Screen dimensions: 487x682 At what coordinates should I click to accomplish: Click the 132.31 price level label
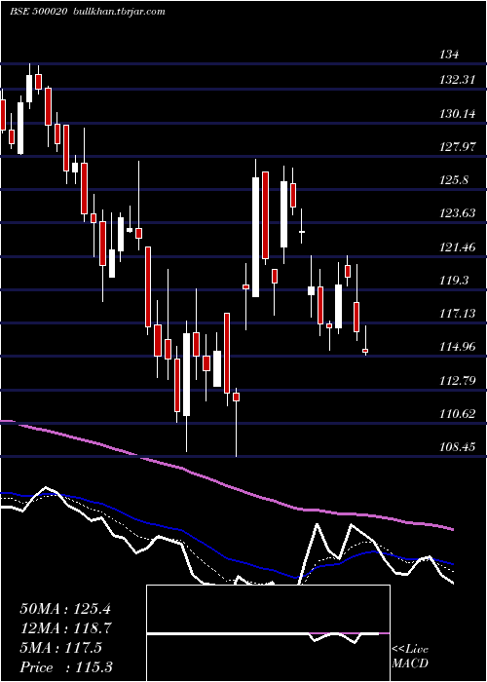click(456, 80)
